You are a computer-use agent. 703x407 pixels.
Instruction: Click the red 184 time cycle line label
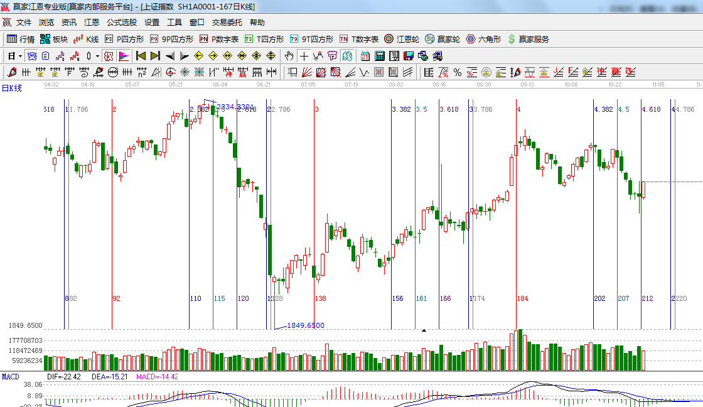[x=523, y=298]
